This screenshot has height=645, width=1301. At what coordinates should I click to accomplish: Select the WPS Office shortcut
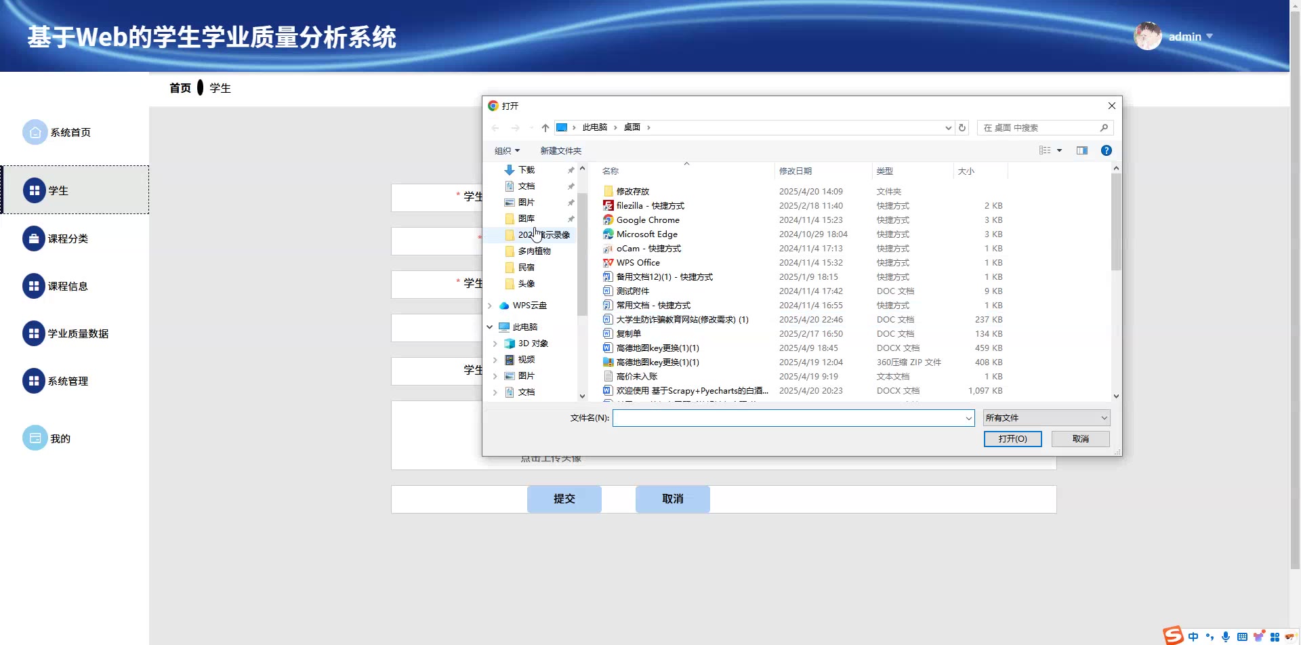click(638, 263)
